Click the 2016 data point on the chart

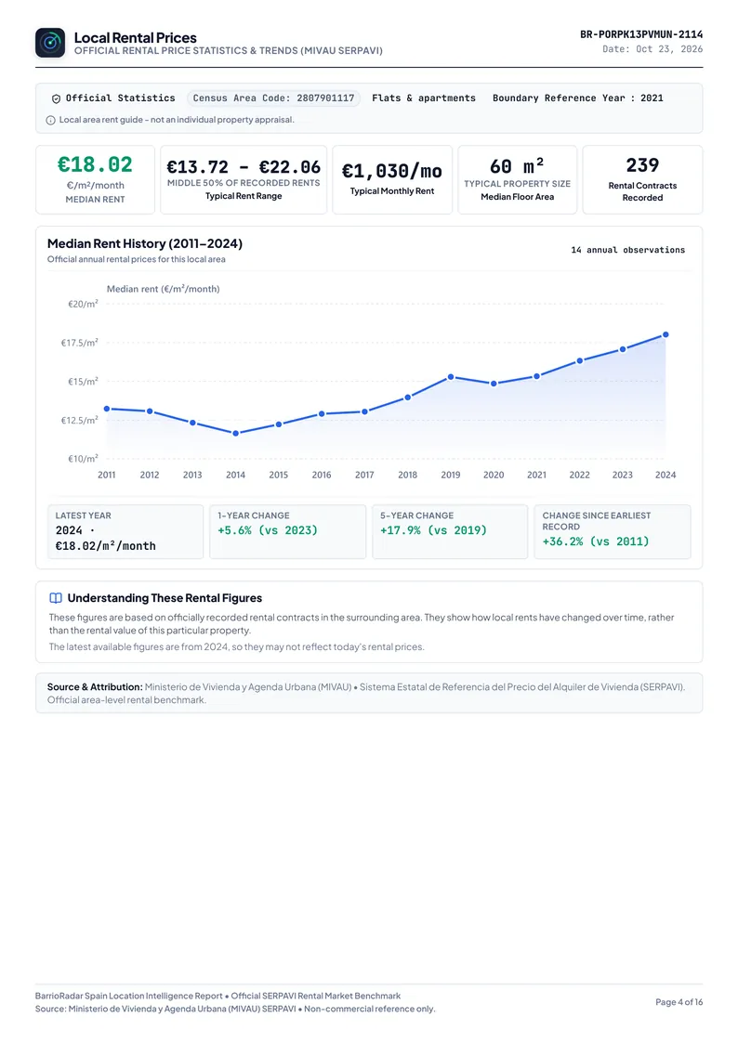pyautogui.click(x=322, y=413)
